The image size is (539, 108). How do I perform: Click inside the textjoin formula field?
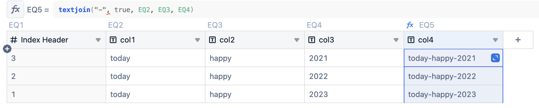click(x=295, y=10)
